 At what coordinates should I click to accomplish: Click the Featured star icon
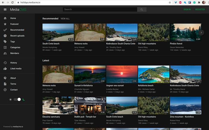[x=5, y=24]
